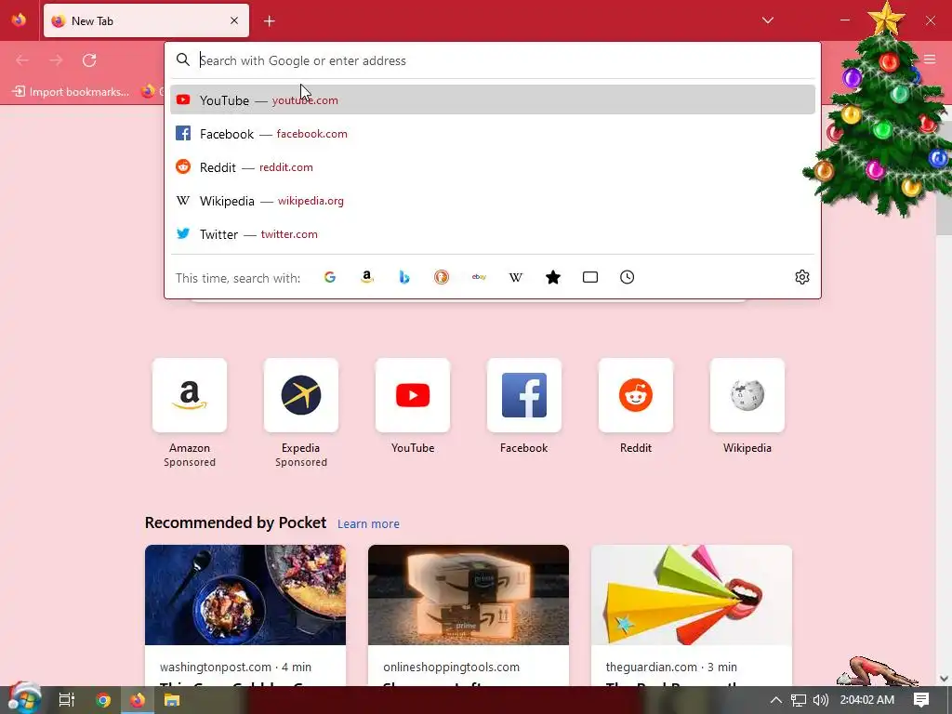
Task: Search this time with Bing
Action: (x=404, y=277)
